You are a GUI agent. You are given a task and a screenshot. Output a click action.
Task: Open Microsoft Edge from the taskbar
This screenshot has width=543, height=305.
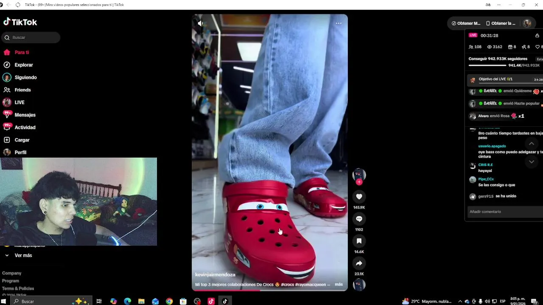[127, 301]
